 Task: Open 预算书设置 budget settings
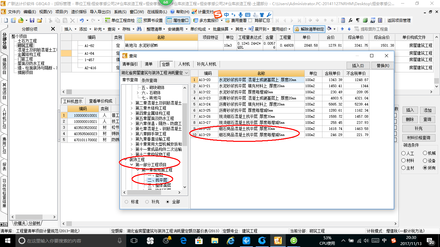(150, 20)
